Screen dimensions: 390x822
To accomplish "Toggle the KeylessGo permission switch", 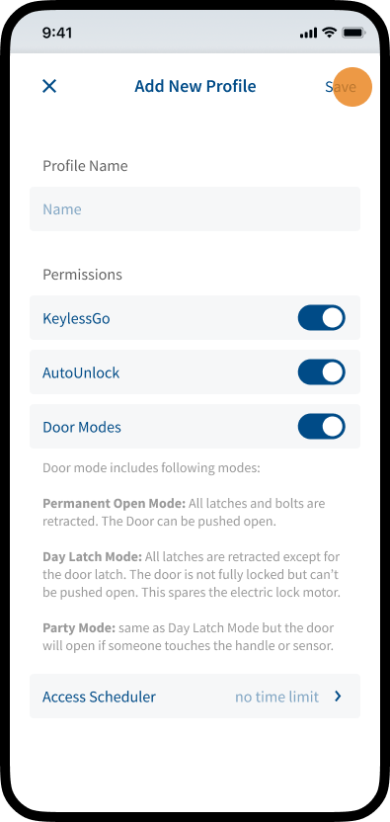I will coord(321,318).
